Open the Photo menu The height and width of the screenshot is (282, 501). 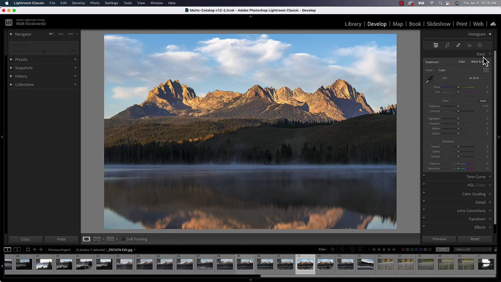pos(95,3)
